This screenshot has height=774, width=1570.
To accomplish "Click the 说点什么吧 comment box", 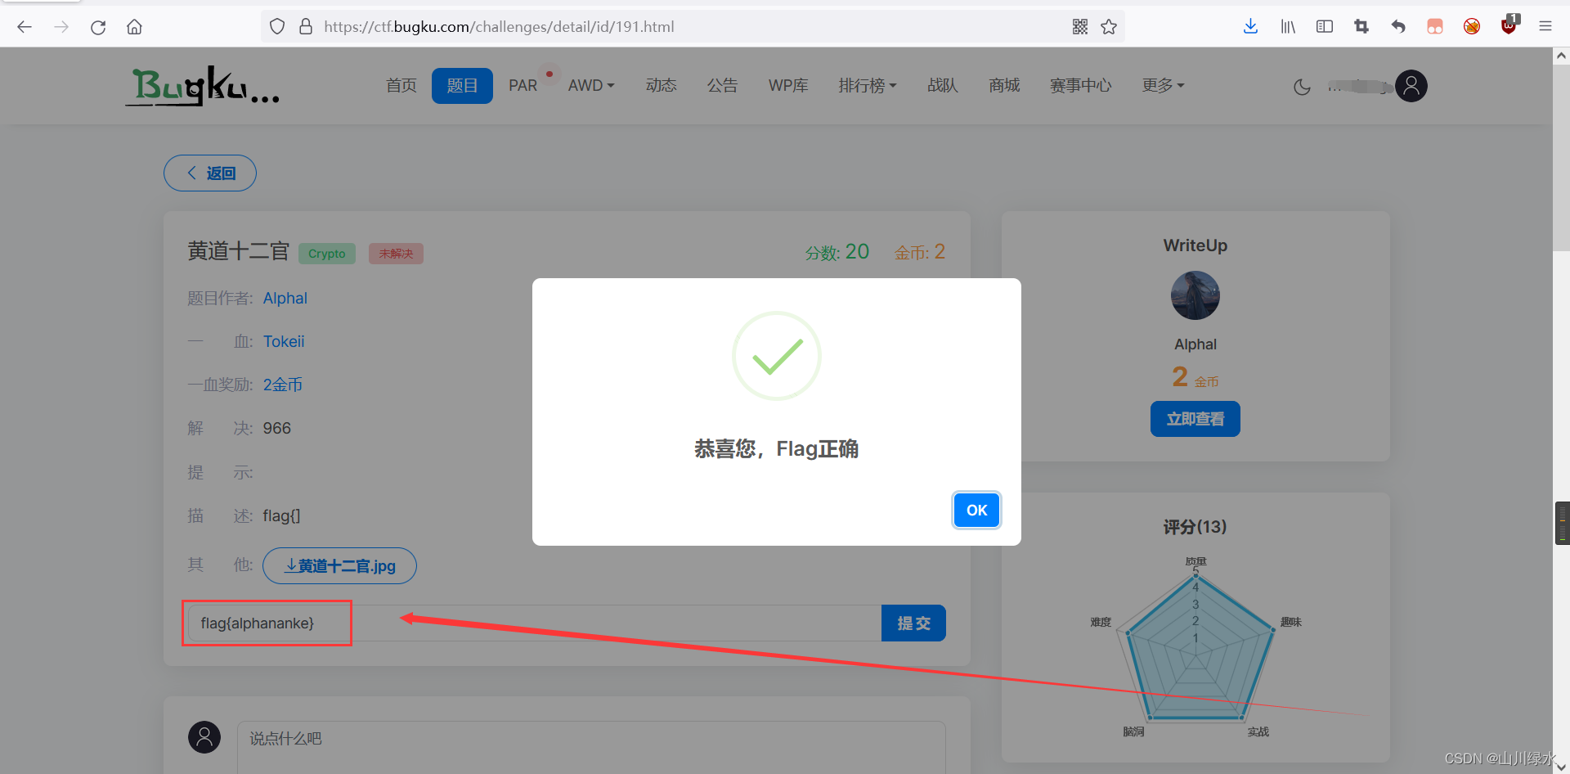I will [591, 746].
